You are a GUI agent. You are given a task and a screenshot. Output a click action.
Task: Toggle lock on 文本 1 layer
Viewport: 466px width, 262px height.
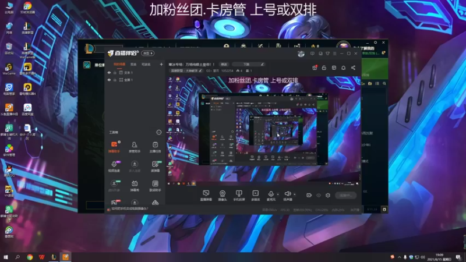(115, 72)
